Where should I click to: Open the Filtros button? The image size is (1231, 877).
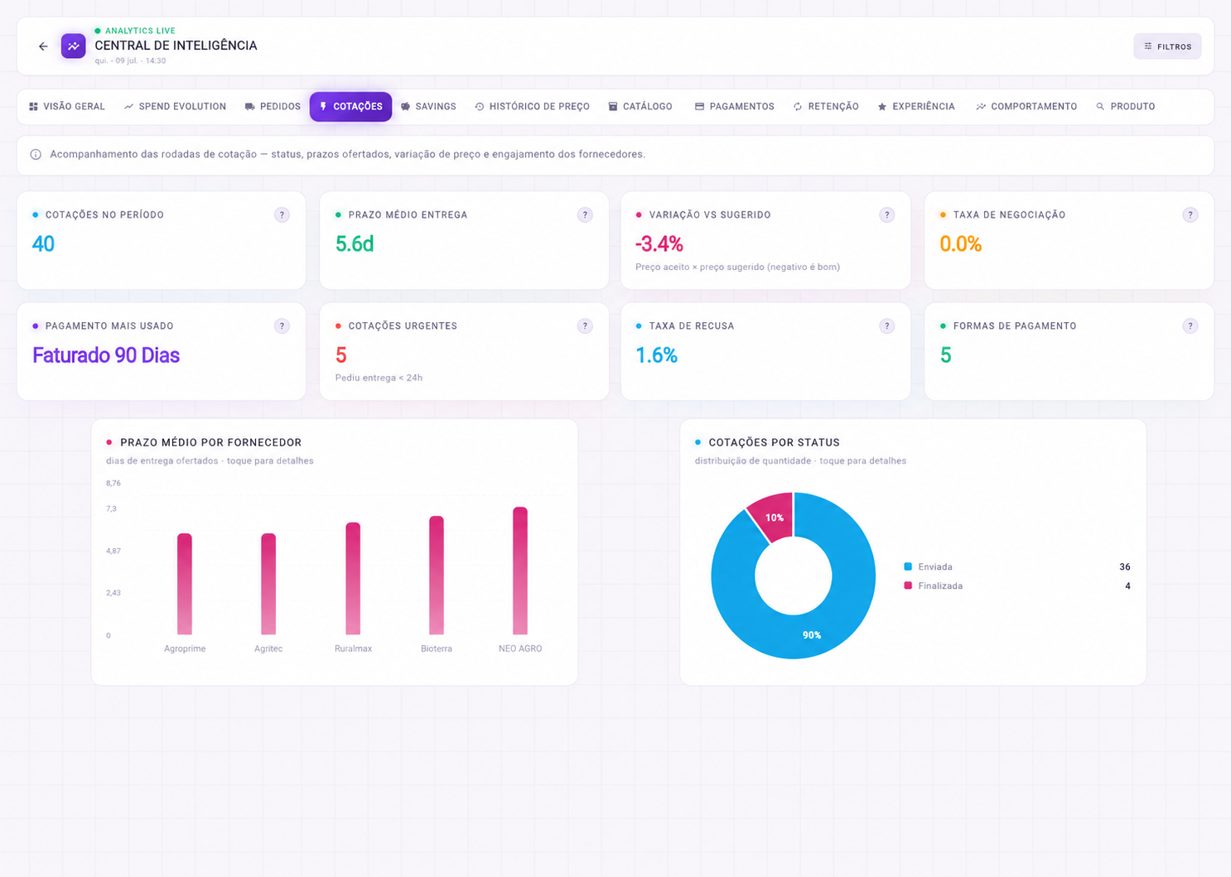(1167, 46)
